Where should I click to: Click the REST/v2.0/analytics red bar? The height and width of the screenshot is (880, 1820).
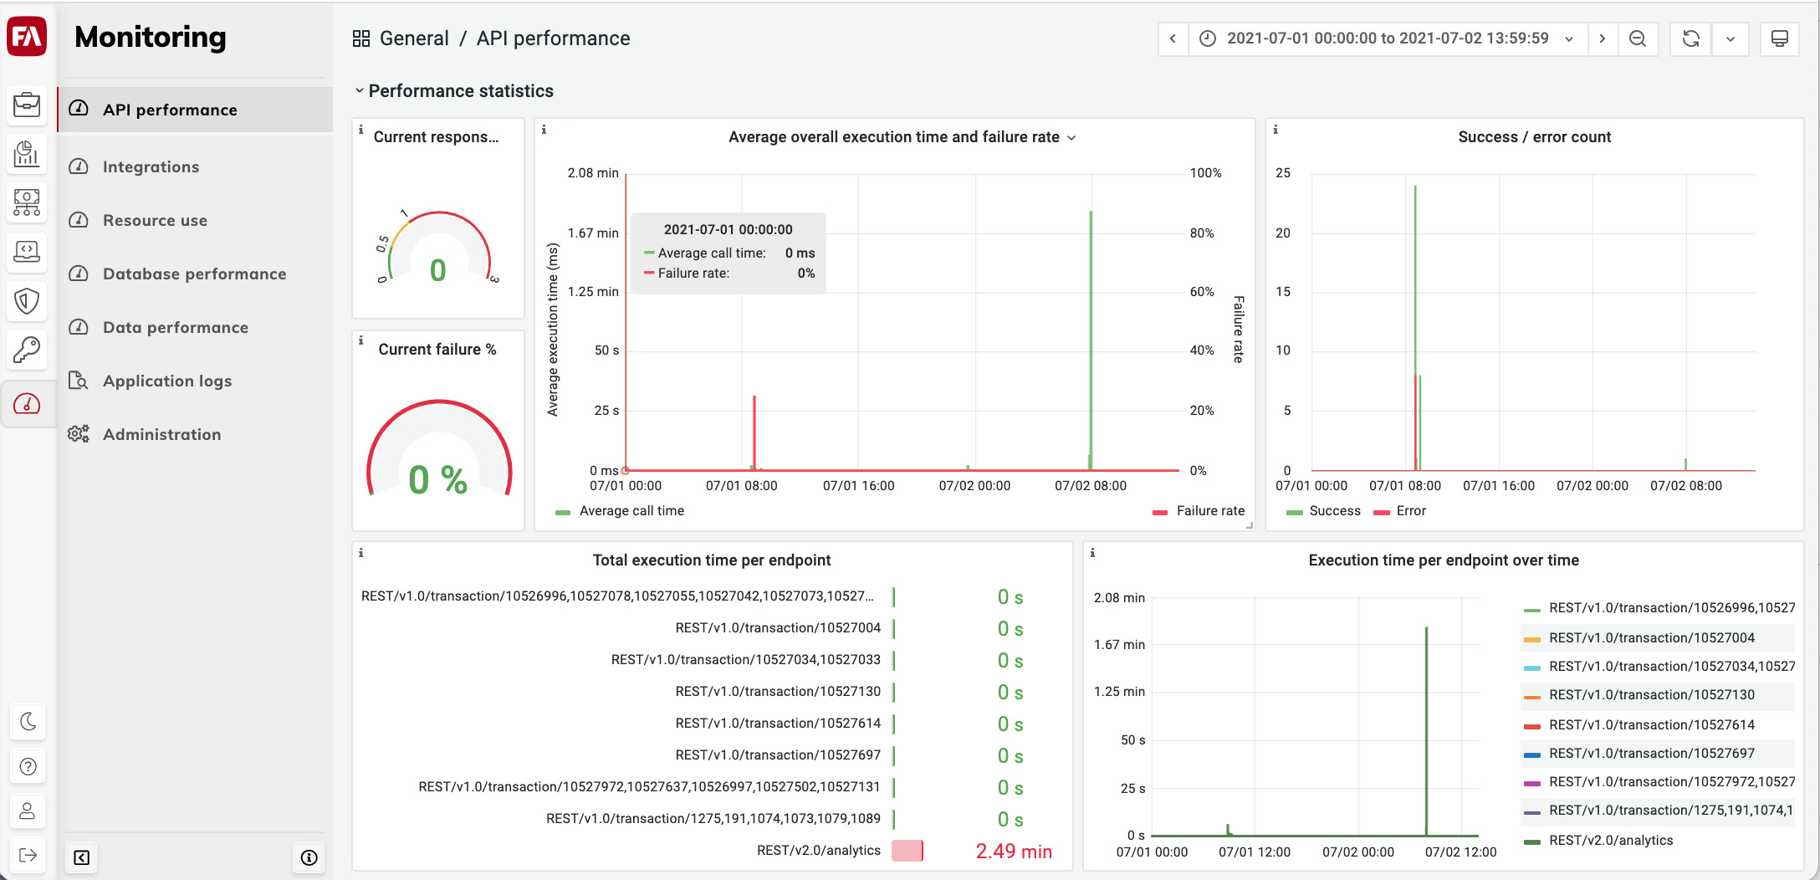907,851
